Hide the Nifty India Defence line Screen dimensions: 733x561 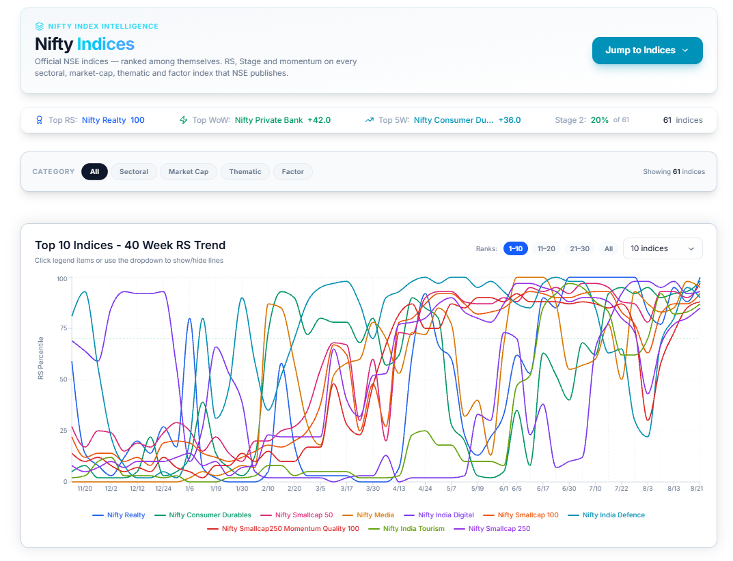coord(607,515)
